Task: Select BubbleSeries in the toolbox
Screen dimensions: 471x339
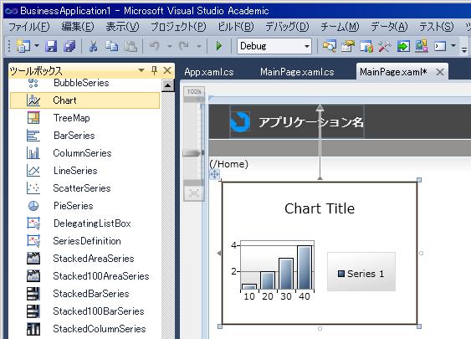Action: (84, 83)
